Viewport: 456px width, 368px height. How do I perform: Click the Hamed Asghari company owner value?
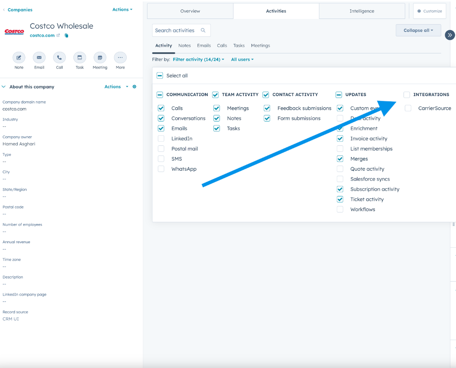tap(19, 144)
